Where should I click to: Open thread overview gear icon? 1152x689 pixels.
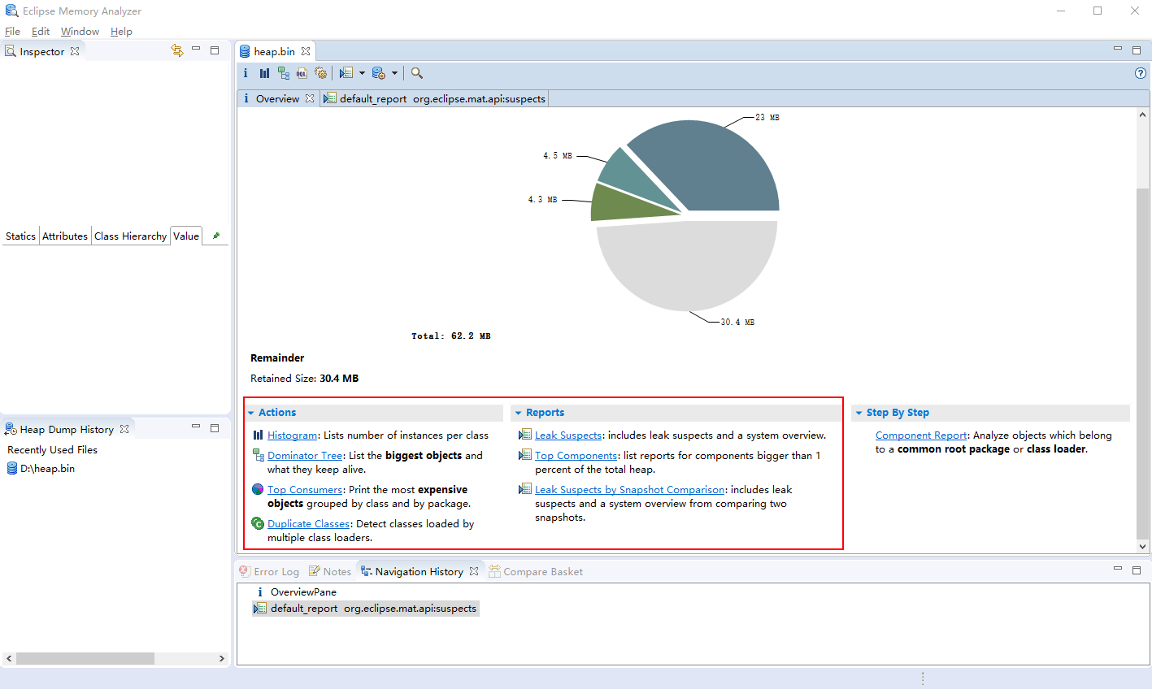321,73
